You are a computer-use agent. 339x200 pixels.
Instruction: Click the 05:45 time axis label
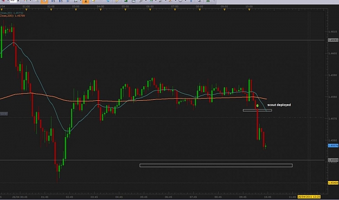click(144, 197)
